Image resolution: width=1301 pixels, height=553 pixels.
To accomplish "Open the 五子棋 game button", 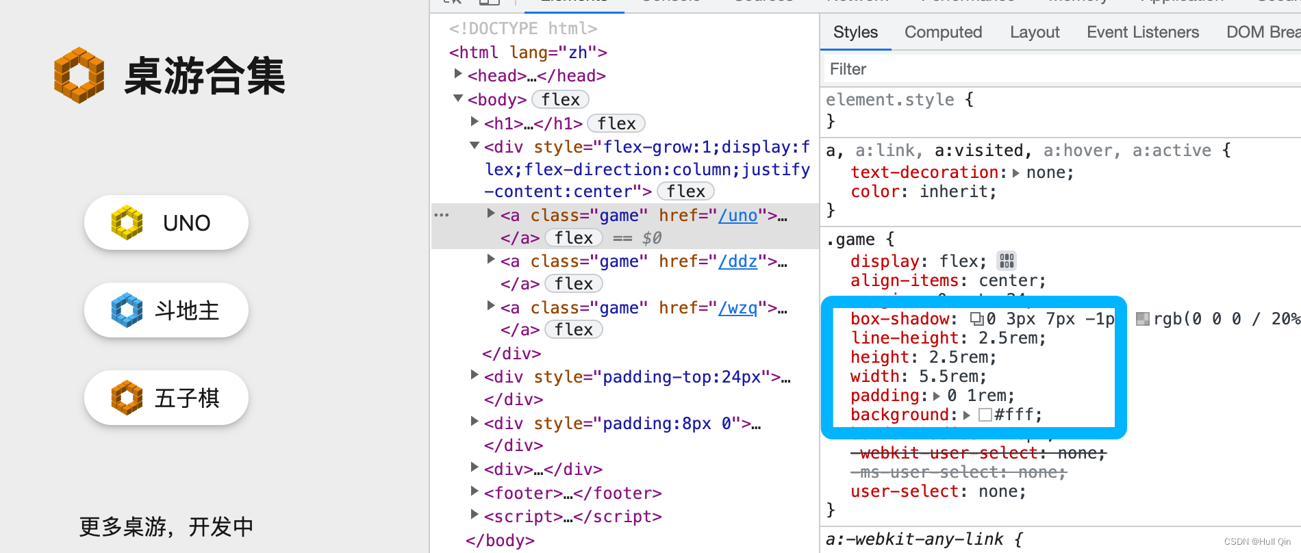I will (x=166, y=398).
